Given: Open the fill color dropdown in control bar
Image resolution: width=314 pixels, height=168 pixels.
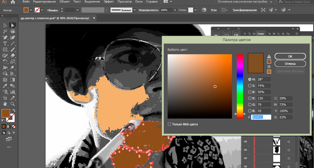Looking at the screenshot, I should [31, 10].
